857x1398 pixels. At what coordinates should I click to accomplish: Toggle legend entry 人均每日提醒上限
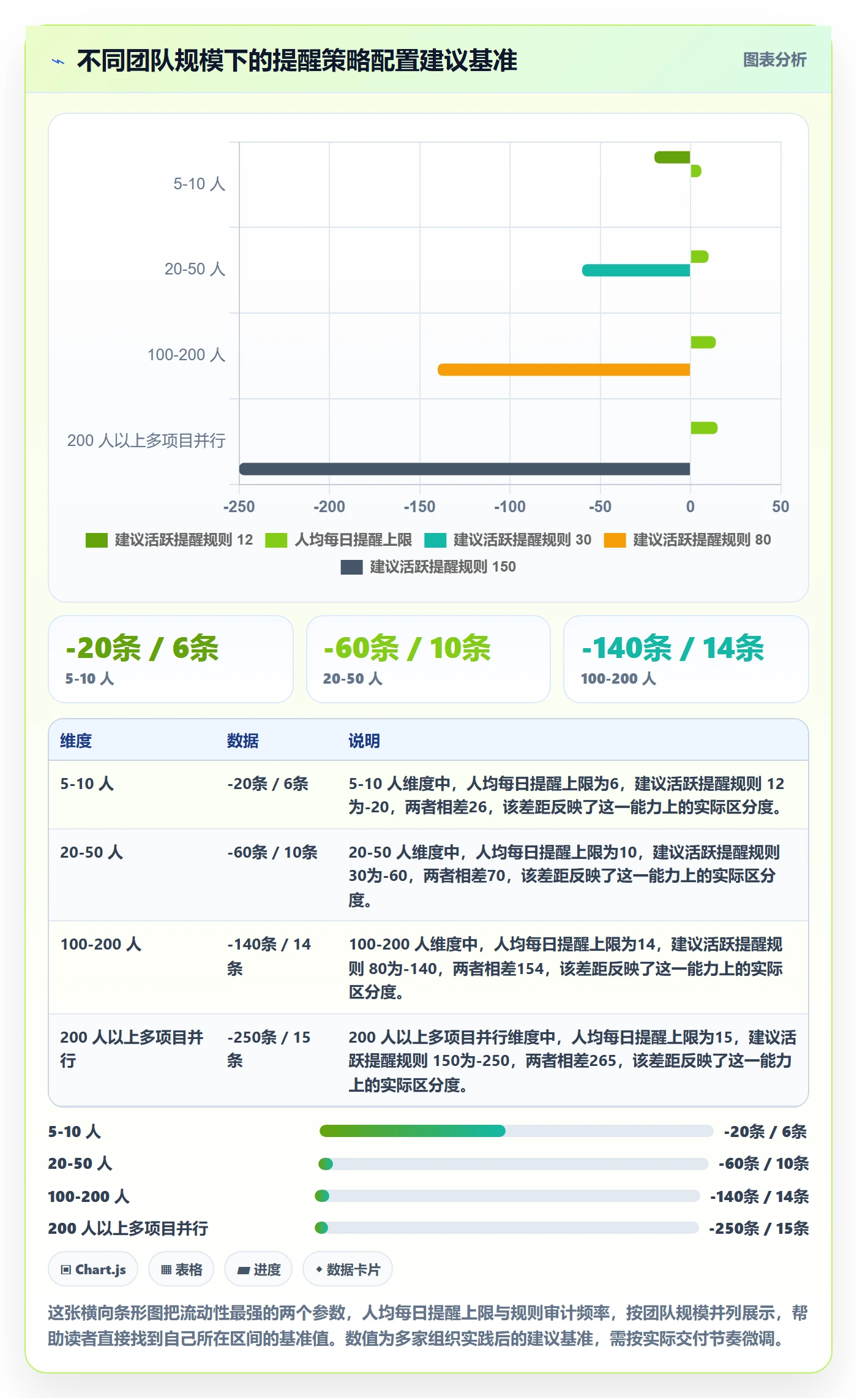pyautogui.click(x=339, y=540)
